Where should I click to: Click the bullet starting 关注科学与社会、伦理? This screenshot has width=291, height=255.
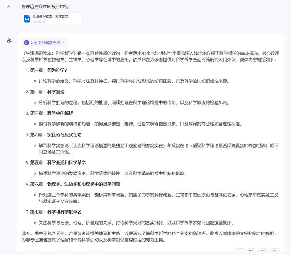click(x=136, y=222)
